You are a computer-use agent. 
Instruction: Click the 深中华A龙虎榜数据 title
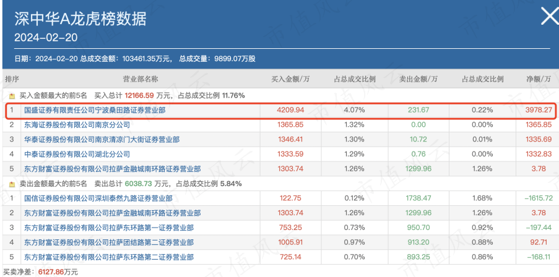(x=80, y=19)
